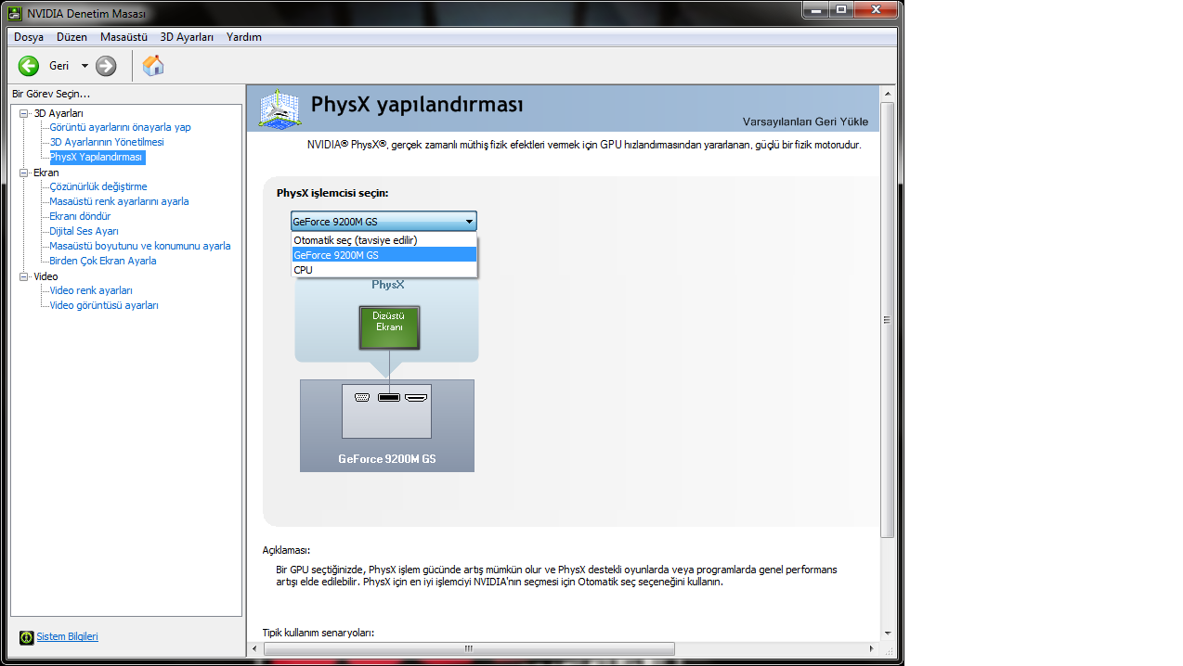Image resolution: width=1183 pixels, height=666 pixels.
Task: Click the HDMI port icon on the right
Action: click(x=416, y=397)
